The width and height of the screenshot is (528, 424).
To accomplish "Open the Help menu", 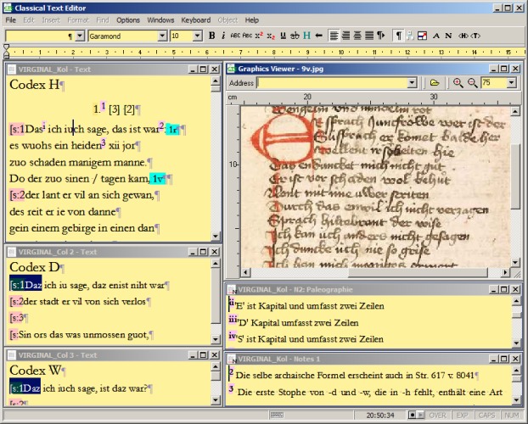I will pyautogui.click(x=251, y=20).
